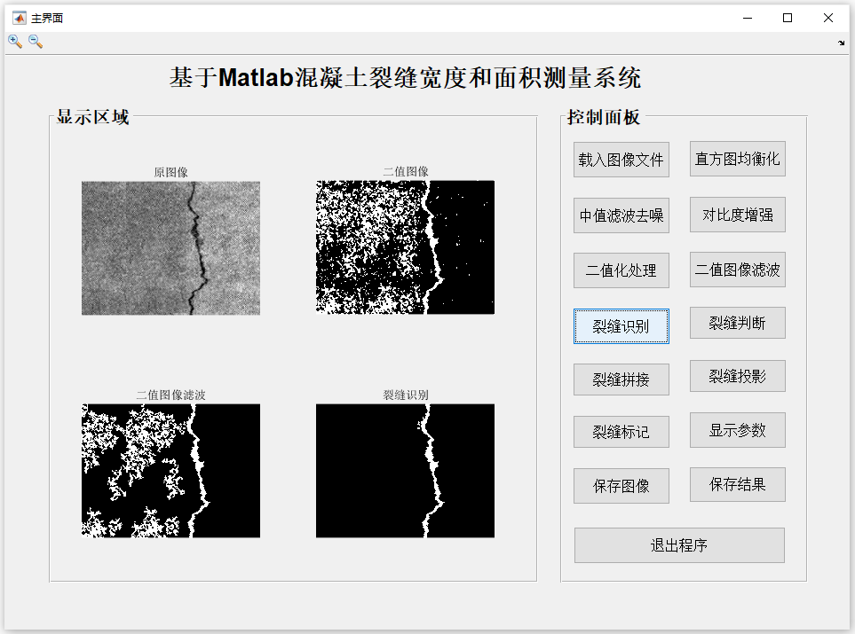The height and width of the screenshot is (634, 855).
Task: Select the Zoom Out magnifier tool
Action: pos(35,42)
